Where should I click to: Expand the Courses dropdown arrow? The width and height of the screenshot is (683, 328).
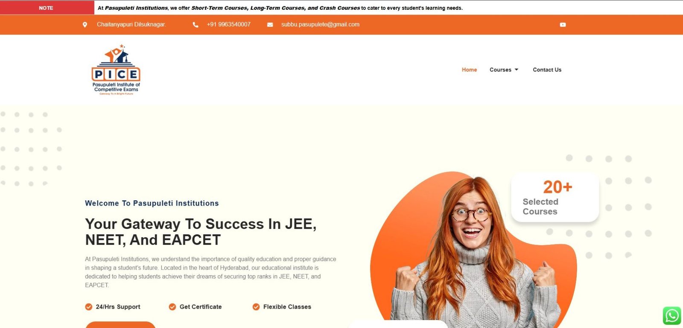click(x=517, y=69)
